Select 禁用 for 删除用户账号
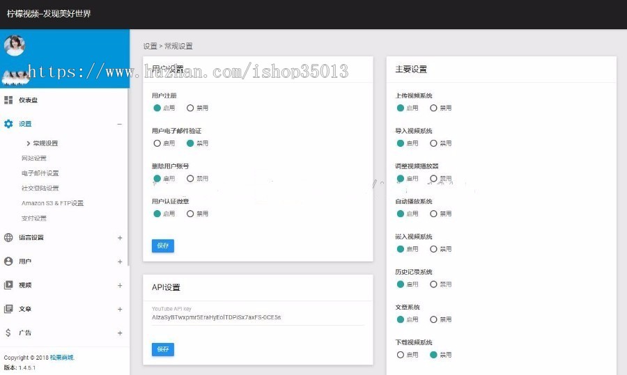The height and width of the screenshot is (375, 627). coord(190,179)
